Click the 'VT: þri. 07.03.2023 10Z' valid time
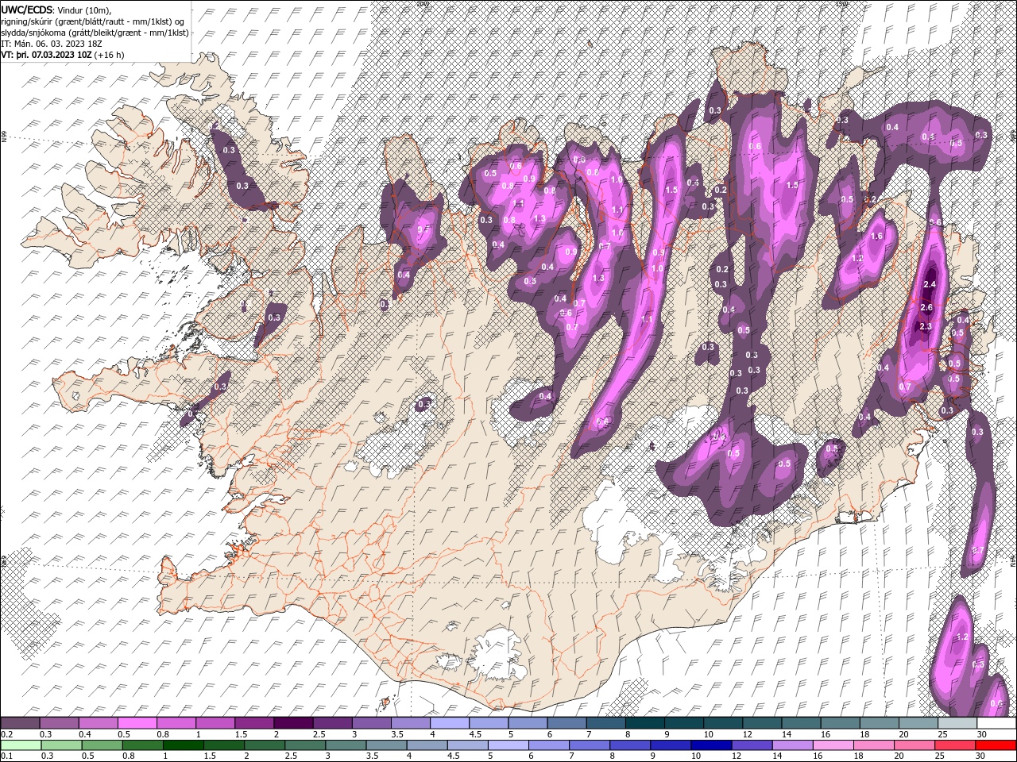Screen dimensions: 1017x762 tap(46, 55)
